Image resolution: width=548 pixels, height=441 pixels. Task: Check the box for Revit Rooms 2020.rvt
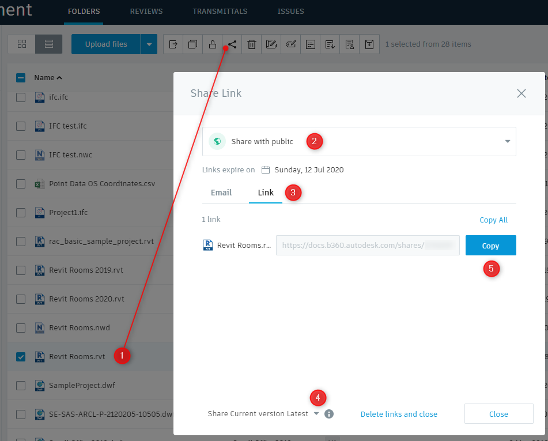point(21,299)
